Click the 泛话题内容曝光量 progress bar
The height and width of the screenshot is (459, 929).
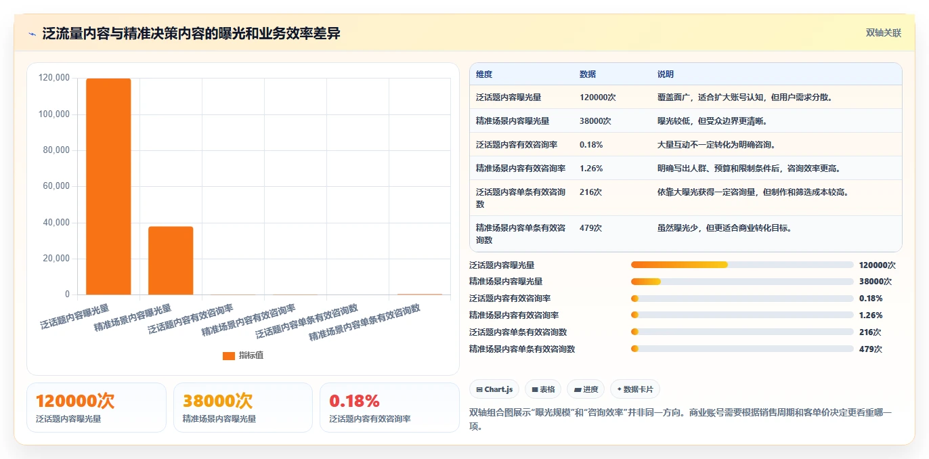(x=742, y=265)
